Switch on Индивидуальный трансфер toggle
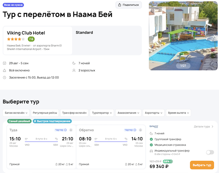The width and height of the screenshot is (219, 173). pyautogui.click(x=210, y=152)
